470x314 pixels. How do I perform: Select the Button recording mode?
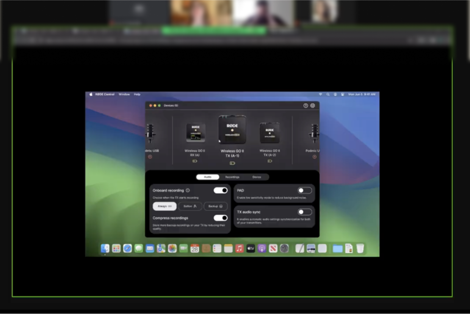pyautogui.click(x=190, y=206)
